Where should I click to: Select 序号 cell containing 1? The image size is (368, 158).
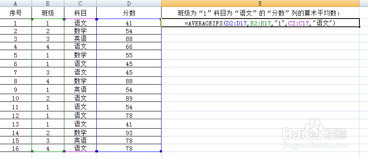point(16,23)
